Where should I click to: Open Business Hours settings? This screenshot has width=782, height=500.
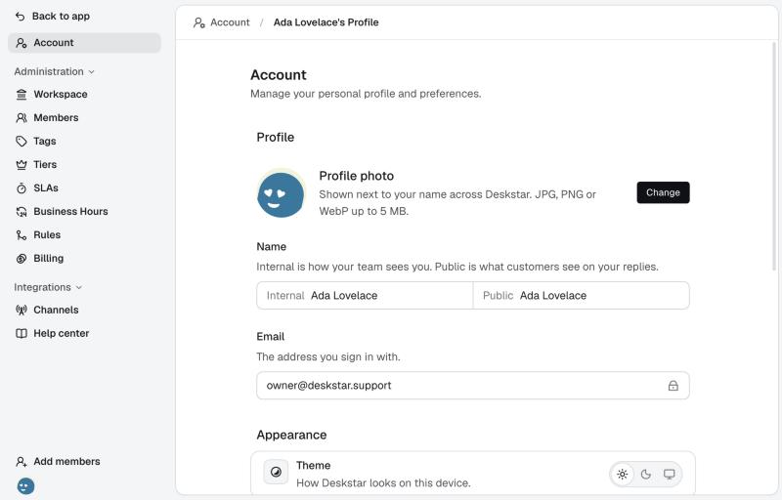tap(84, 212)
